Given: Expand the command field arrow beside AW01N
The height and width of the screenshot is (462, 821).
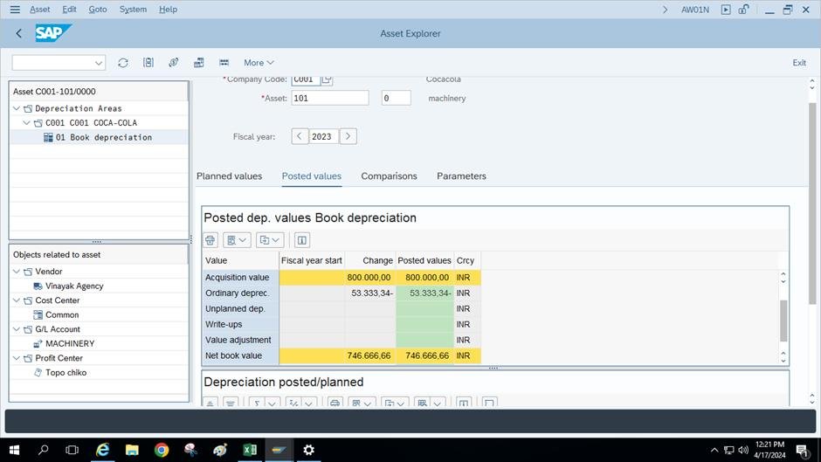Looking at the screenshot, I should [x=665, y=10].
